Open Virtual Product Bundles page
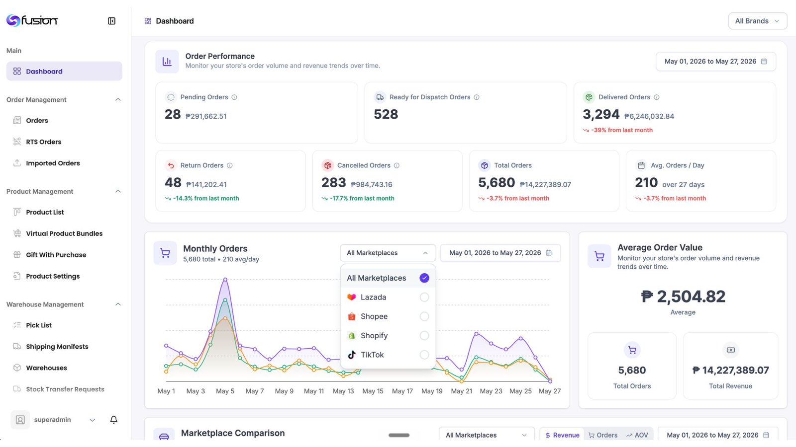 click(x=64, y=233)
